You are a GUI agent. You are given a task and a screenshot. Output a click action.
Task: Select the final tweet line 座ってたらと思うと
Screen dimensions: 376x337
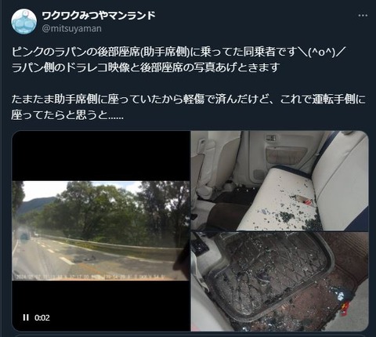(x=67, y=115)
